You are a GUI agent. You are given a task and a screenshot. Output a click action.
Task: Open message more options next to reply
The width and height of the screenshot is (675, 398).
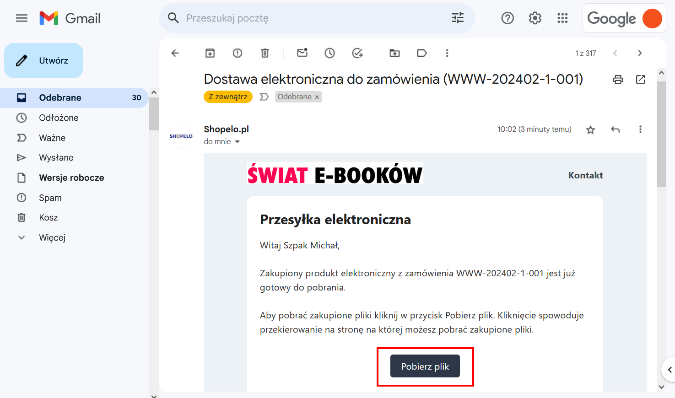point(640,129)
